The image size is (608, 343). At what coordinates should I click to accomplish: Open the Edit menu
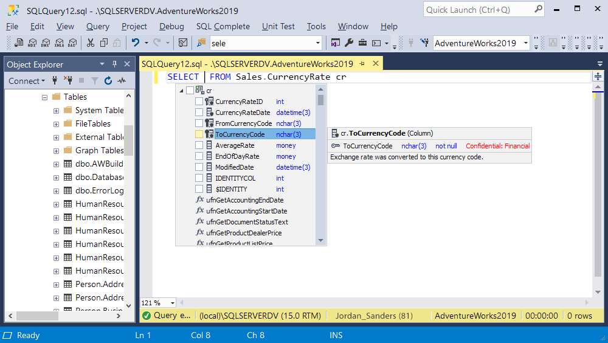37,26
